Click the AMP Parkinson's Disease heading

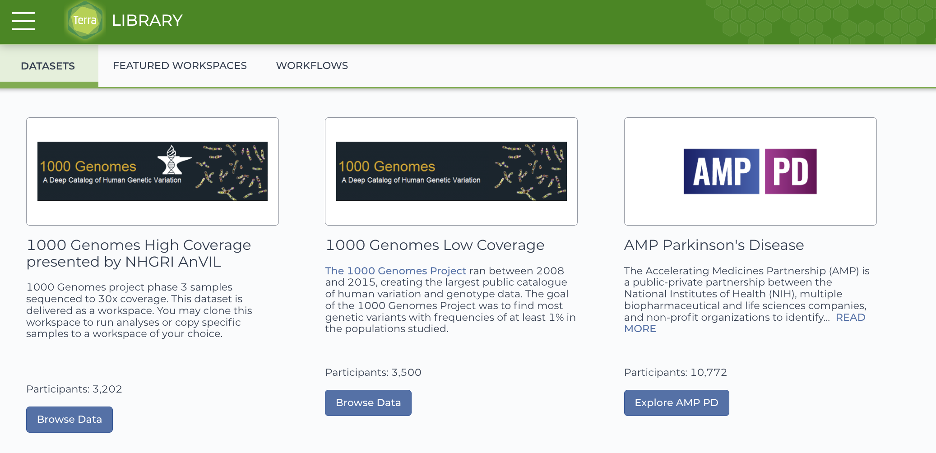point(714,245)
